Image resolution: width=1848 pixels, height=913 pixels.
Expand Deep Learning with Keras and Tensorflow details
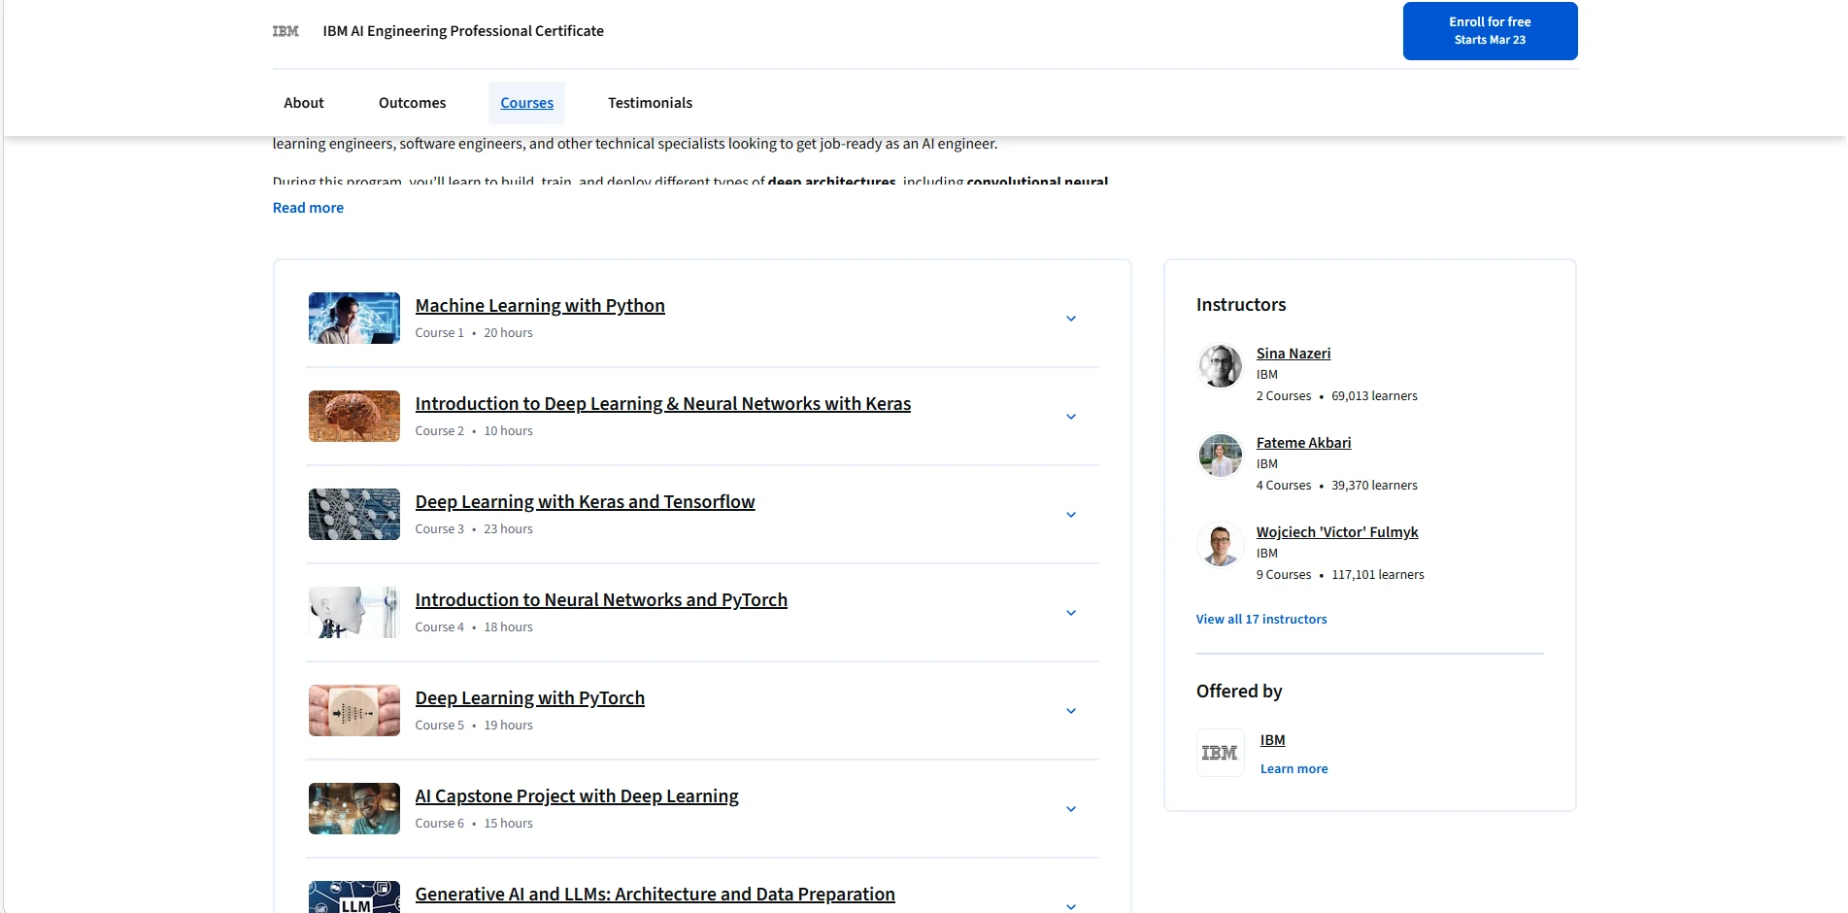pyautogui.click(x=1070, y=515)
